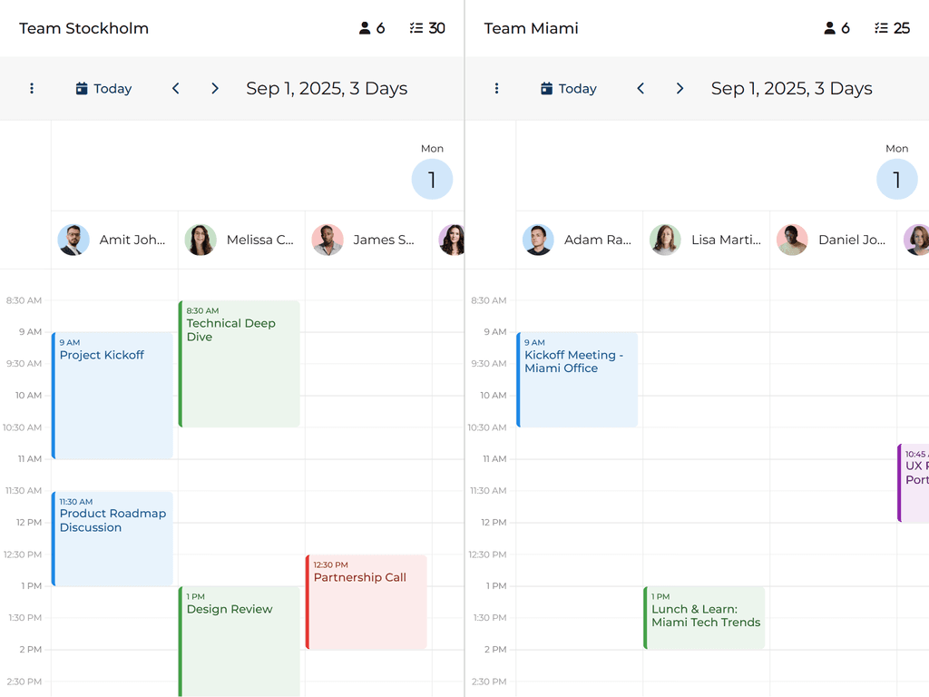Viewport: 929px width, 697px height.
Task: Click the Team Miami events count icon
Action: pyautogui.click(x=881, y=28)
